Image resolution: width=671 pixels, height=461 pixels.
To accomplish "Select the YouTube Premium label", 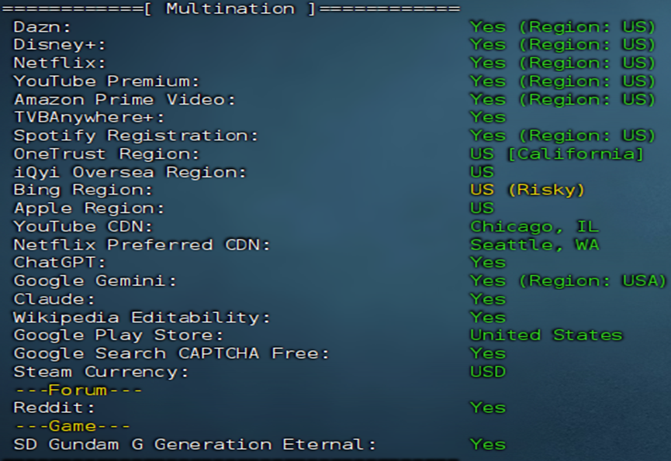I will [x=106, y=81].
